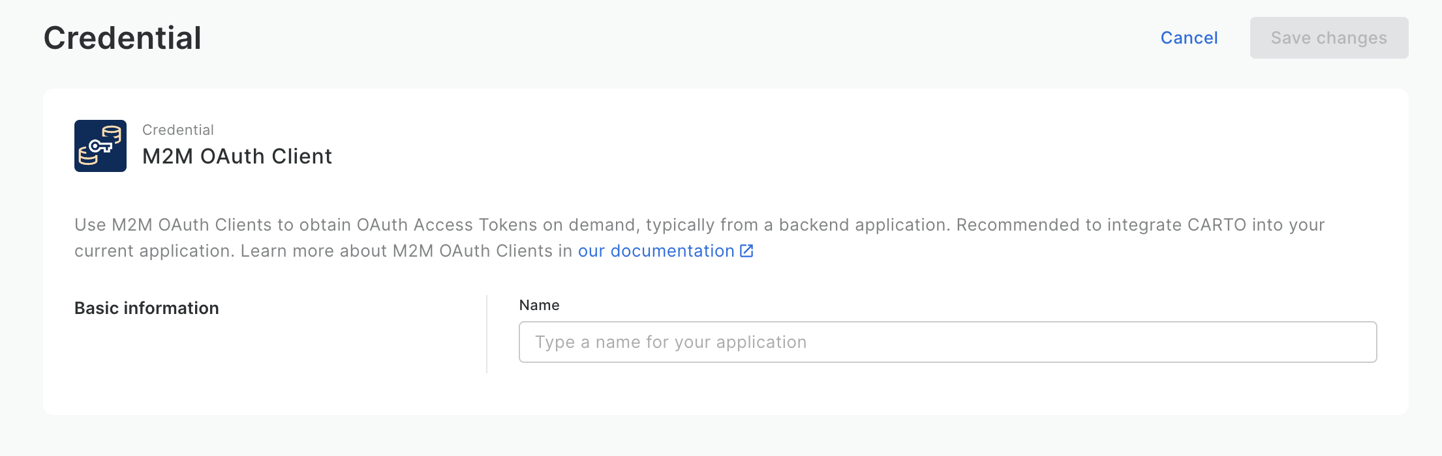Click the external link icon after documentation
Screen dimensions: 1442x456
[746, 251]
